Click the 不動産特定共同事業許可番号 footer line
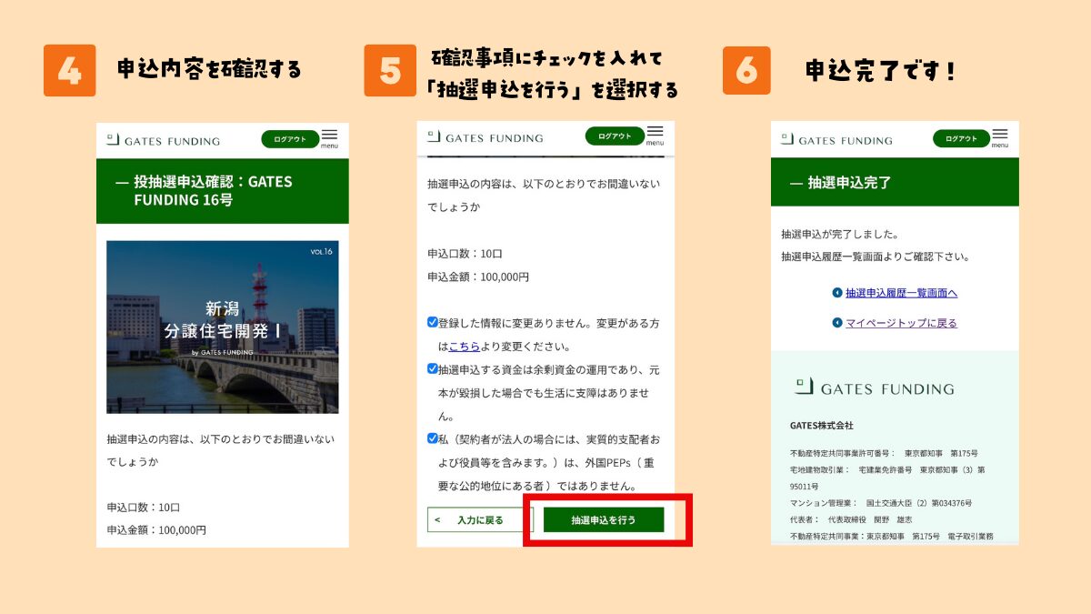This screenshot has width=1091, height=614. click(x=885, y=453)
